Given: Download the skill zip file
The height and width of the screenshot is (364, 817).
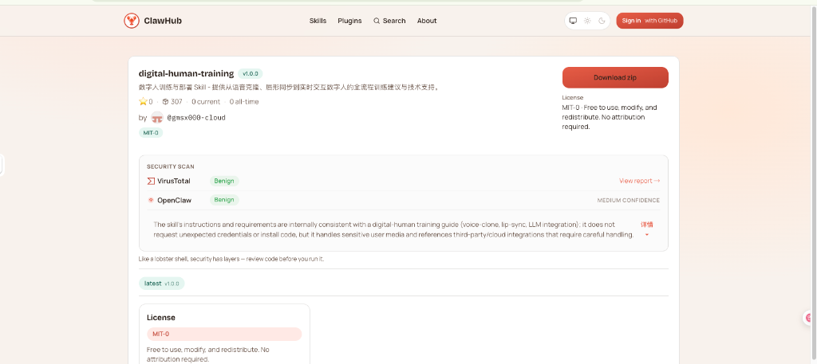Looking at the screenshot, I should point(615,77).
